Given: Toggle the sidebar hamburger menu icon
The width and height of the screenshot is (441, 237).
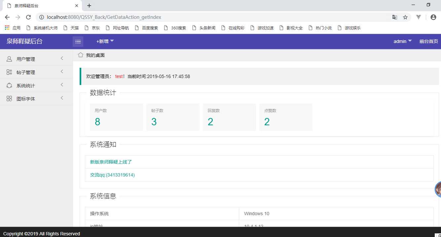Looking at the screenshot, I should [x=78, y=41].
